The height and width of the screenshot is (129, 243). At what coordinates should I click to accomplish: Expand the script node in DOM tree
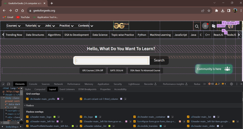tap(6, 110)
